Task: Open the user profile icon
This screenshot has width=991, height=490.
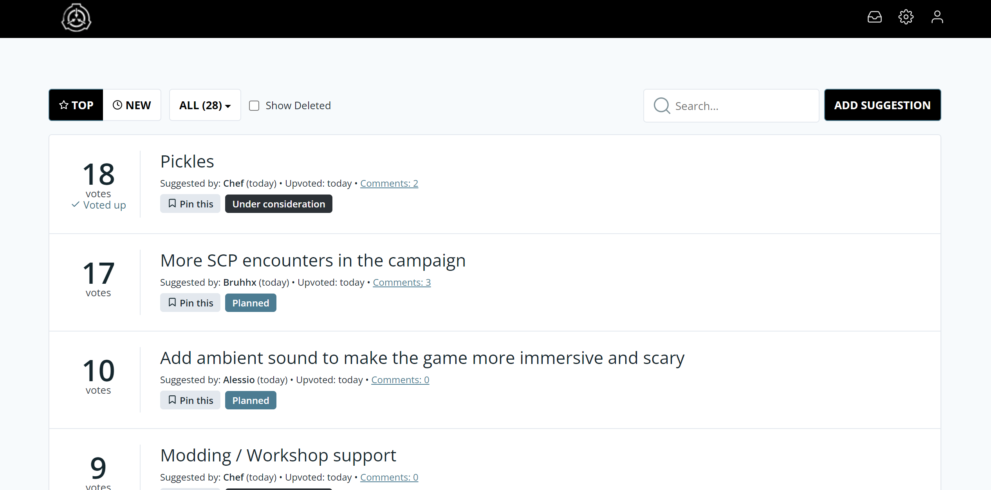Action: (x=937, y=17)
